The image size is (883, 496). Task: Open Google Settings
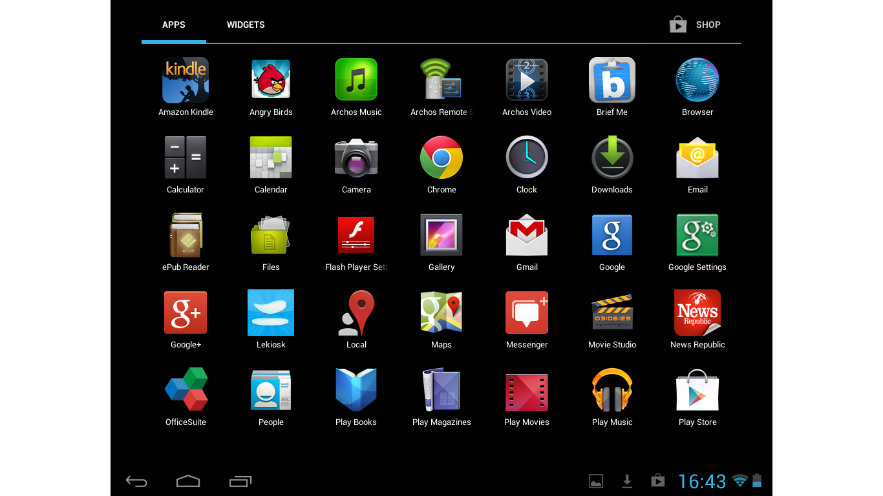point(697,235)
